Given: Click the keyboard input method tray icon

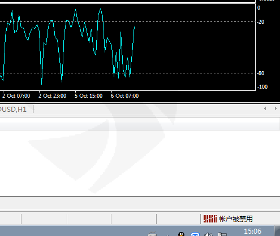Looking at the screenshot, I should [x=152, y=234].
